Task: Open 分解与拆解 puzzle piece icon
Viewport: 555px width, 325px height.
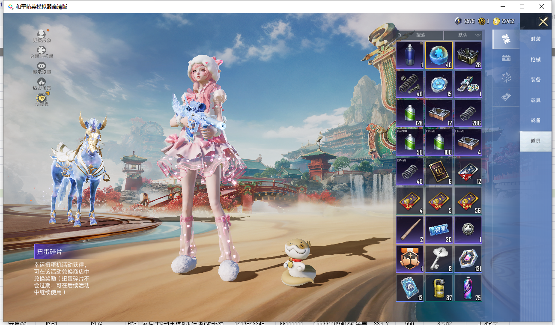Action: point(42,51)
